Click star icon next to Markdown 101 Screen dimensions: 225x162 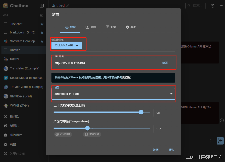point(42,33)
